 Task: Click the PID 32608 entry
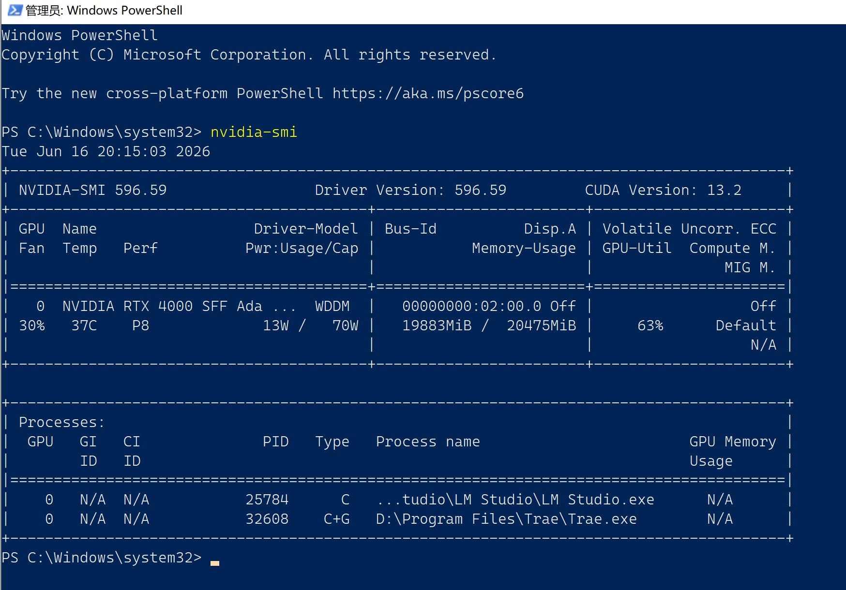click(x=267, y=519)
